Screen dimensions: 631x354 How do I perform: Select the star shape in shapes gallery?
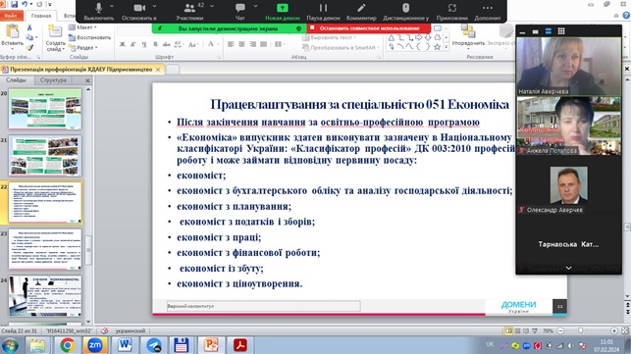point(437,47)
